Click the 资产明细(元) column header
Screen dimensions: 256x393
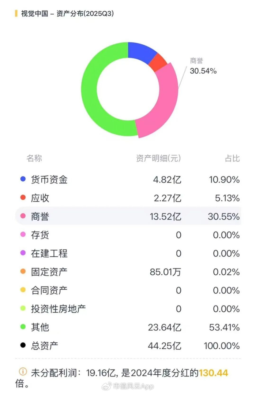pyautogui.click(x=158, y=158)
